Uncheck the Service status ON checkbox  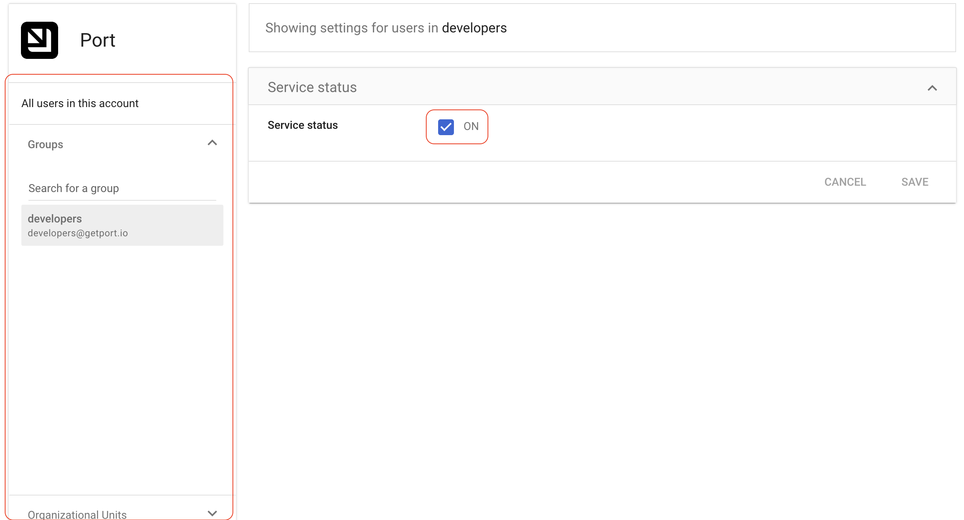coord(446,127)
